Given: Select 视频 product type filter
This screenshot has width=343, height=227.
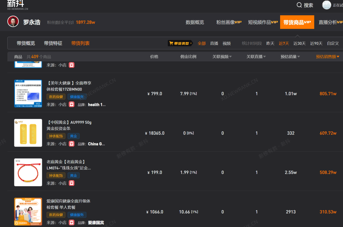Looking at the screenshot, I should [x=226, y=43].
